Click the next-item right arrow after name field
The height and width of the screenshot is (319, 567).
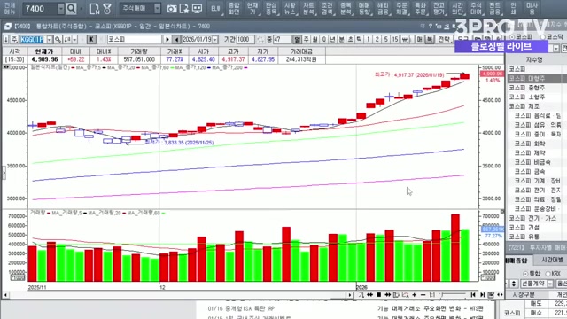167,39
